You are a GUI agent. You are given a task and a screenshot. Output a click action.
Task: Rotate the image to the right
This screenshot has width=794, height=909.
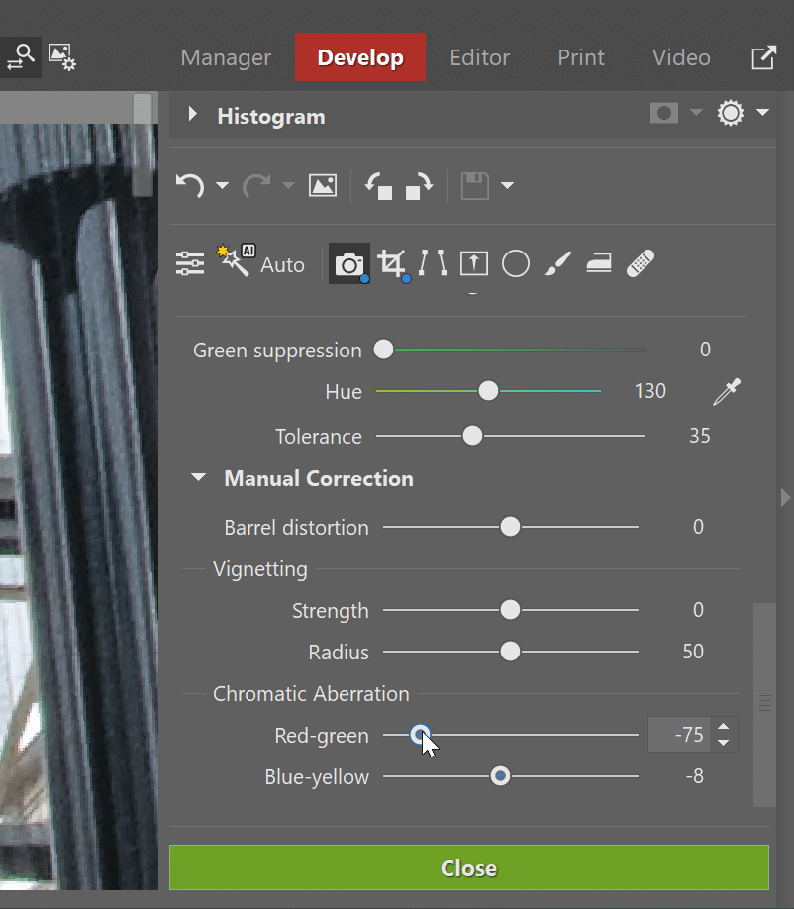[x=419, y=185]
